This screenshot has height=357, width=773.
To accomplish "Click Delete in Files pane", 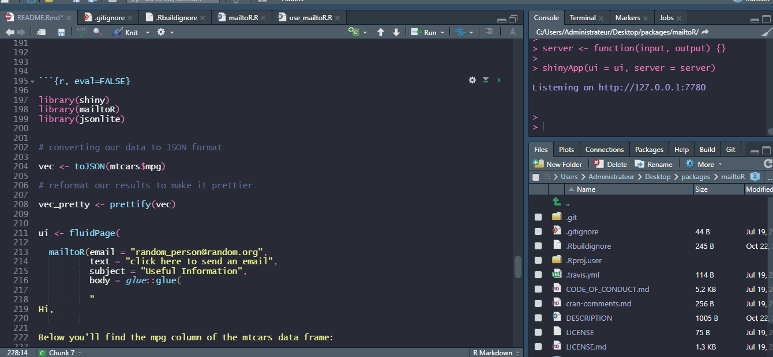I will point(611,164).
